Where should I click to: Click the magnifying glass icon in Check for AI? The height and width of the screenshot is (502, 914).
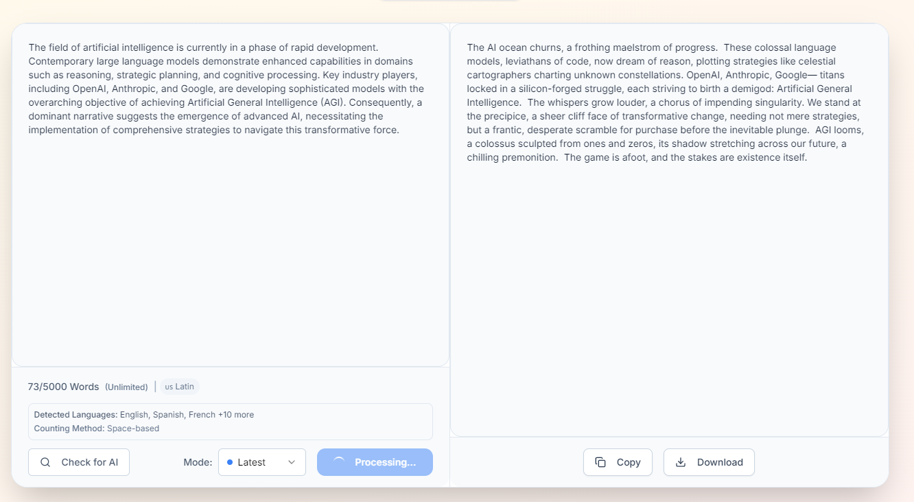45,462
